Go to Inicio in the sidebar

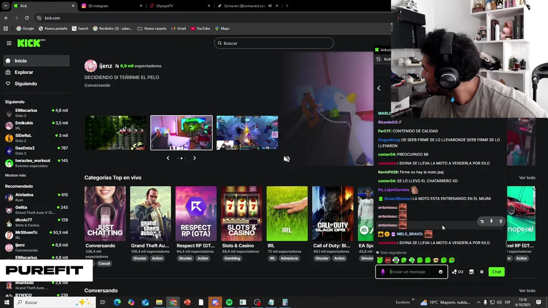[37, 61]
